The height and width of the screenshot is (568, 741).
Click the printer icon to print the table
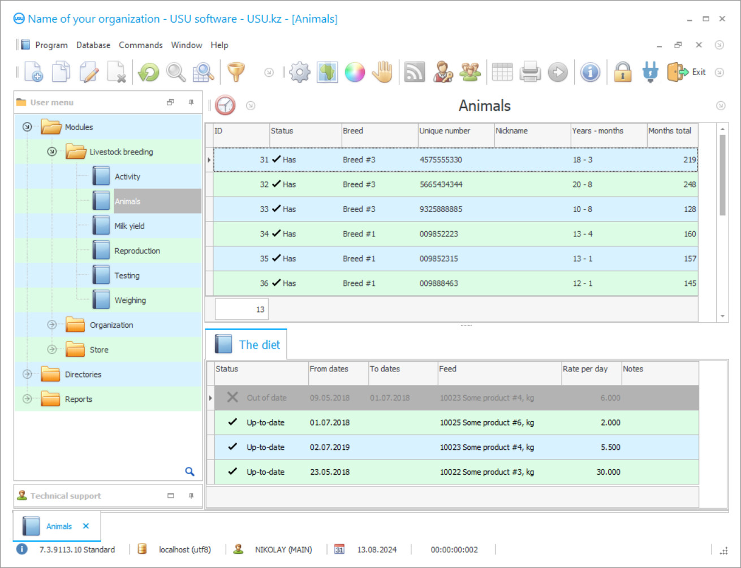click(529, 72)
